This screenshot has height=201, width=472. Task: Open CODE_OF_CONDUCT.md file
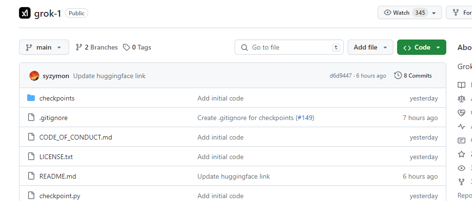click(x=75, y=138)
